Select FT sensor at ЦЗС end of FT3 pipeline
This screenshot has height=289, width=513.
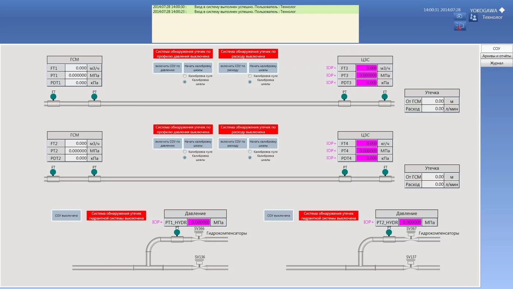click(x=384, y=97)
